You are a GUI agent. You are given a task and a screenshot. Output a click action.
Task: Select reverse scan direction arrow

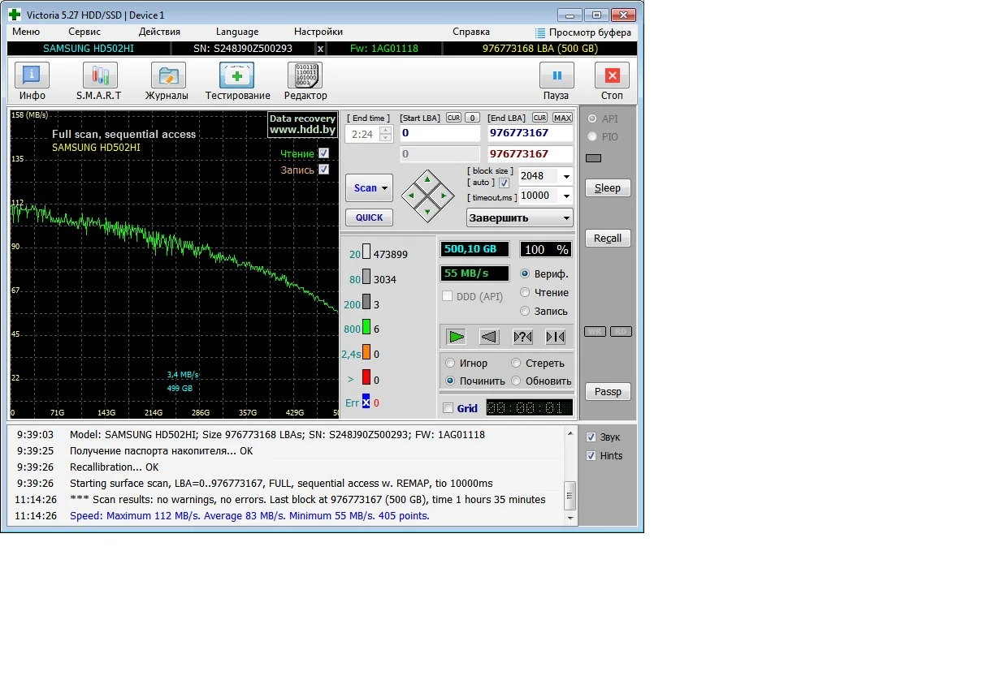tap(489, 336)
